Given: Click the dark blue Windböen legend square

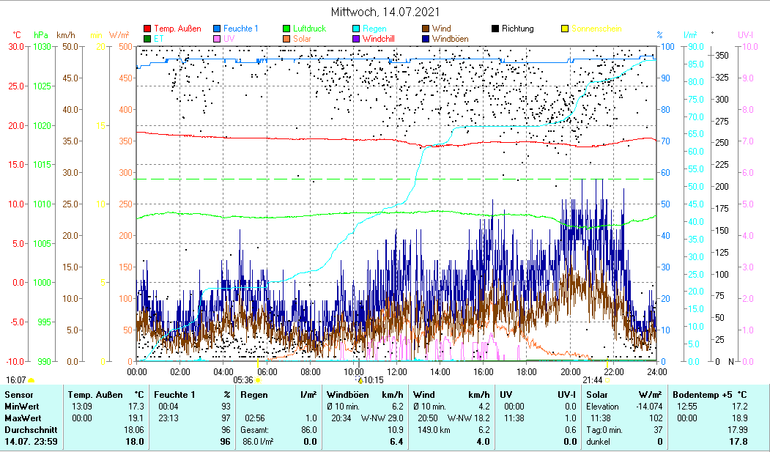Looking at the screenshot, I should (426, 39).
